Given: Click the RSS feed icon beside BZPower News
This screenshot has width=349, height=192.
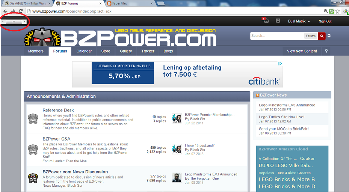Looking at the screenshot, I should (257, 95).
